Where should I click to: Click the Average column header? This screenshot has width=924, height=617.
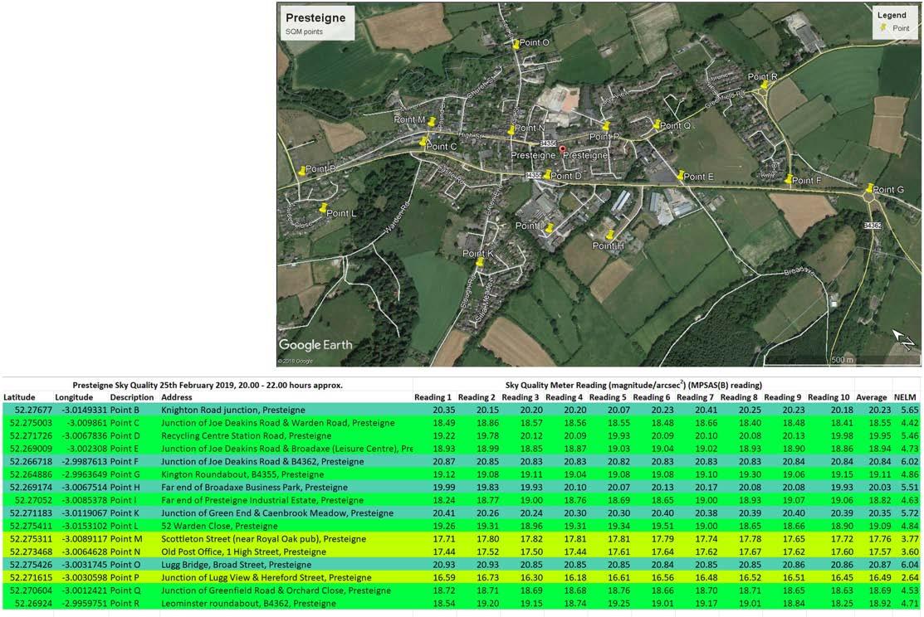click(872, 397)
